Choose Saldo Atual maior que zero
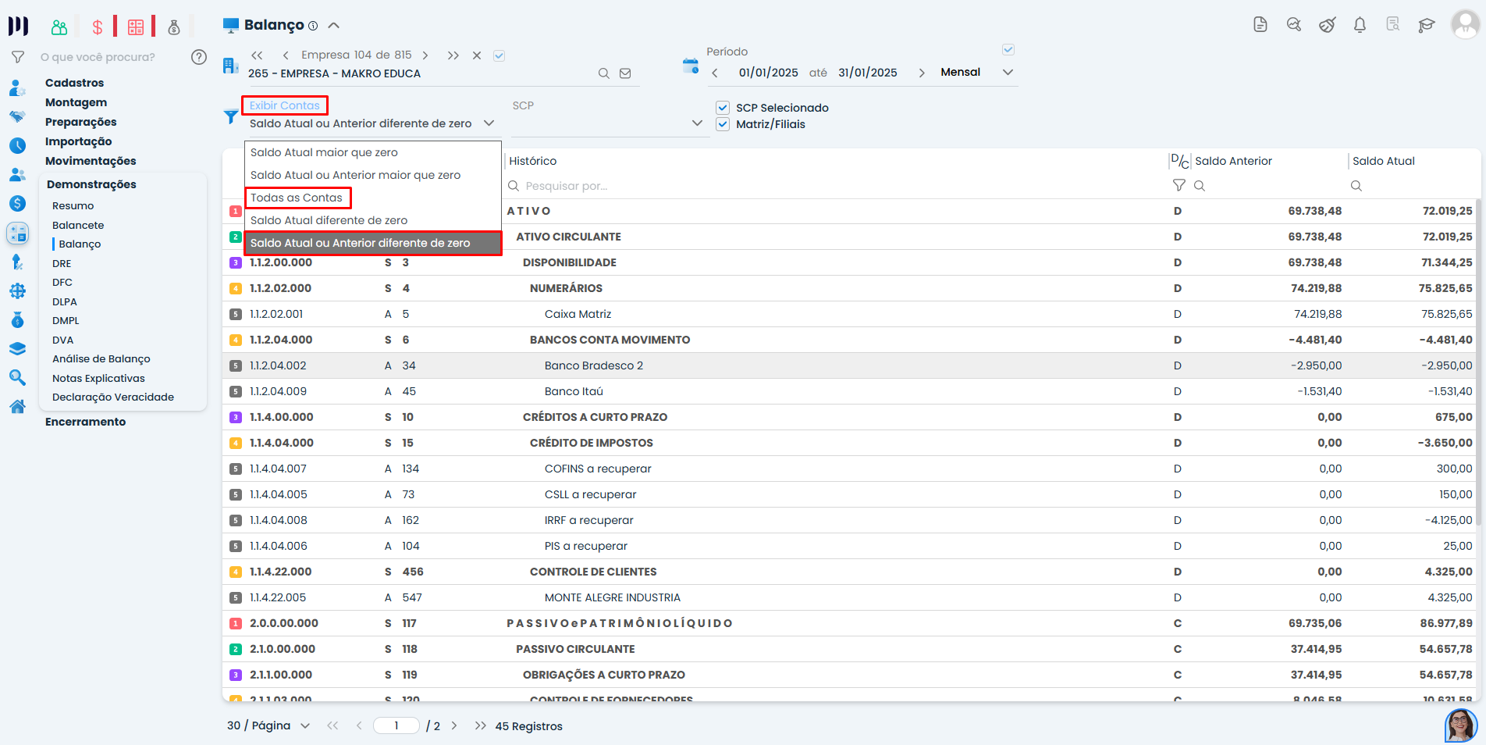 pos(324,152)
